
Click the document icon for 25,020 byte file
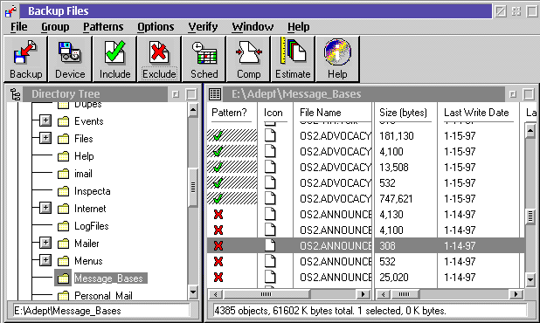point(270,277)
